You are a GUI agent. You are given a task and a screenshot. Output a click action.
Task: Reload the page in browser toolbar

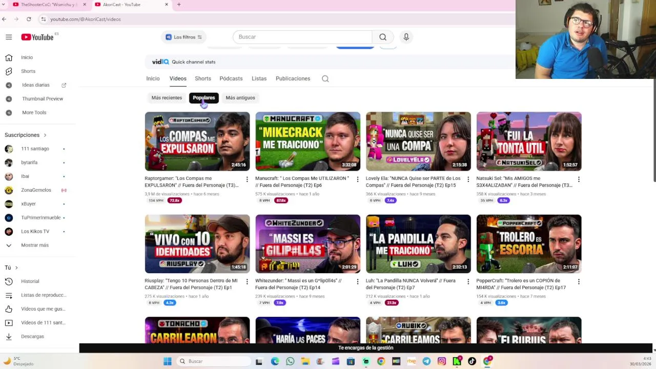tap(29, 19)
